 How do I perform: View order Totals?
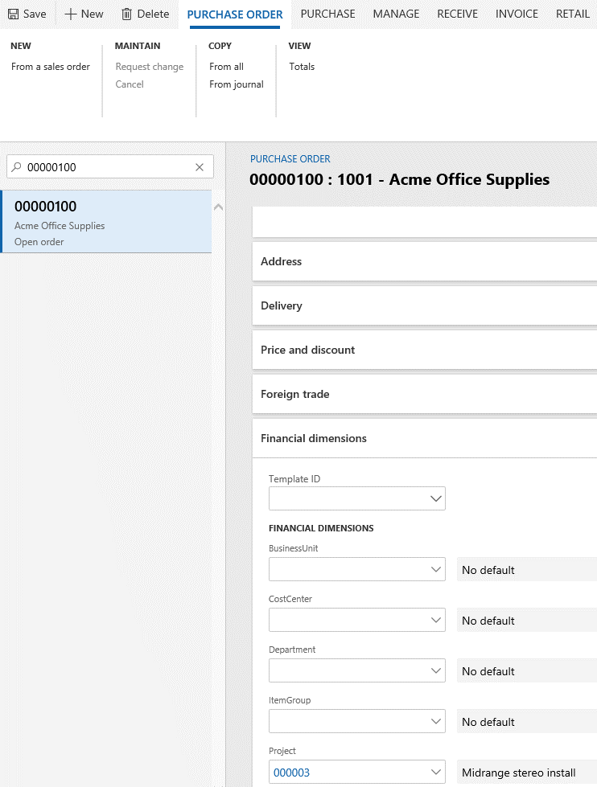301,67
